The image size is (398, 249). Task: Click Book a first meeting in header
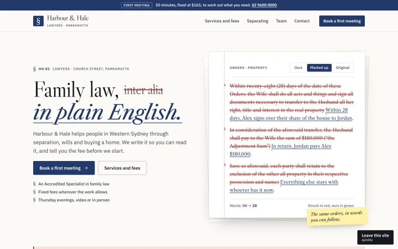click(x=342, y=21)
